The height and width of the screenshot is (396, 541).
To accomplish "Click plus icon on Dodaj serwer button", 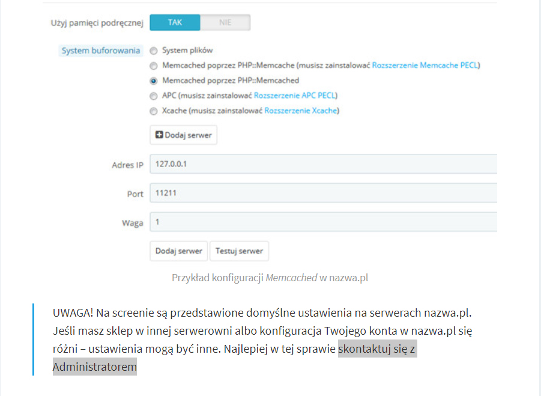I will [159, 135].
